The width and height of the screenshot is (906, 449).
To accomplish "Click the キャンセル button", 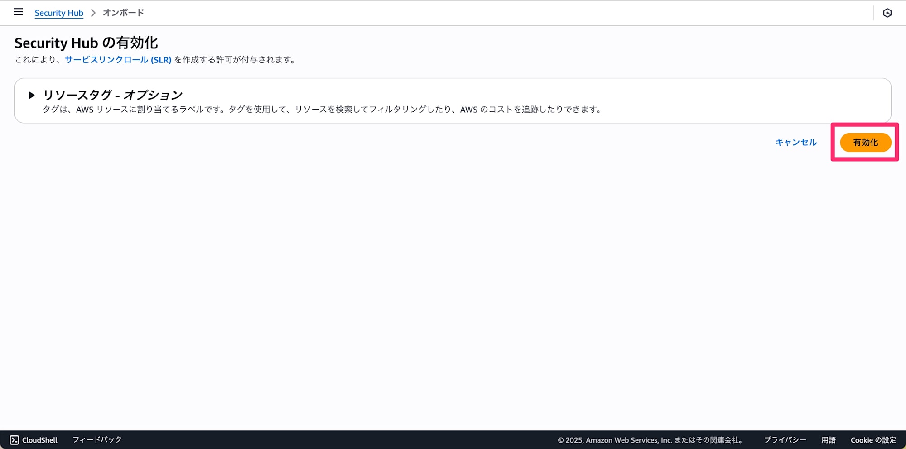I will [x=796, y=142].
